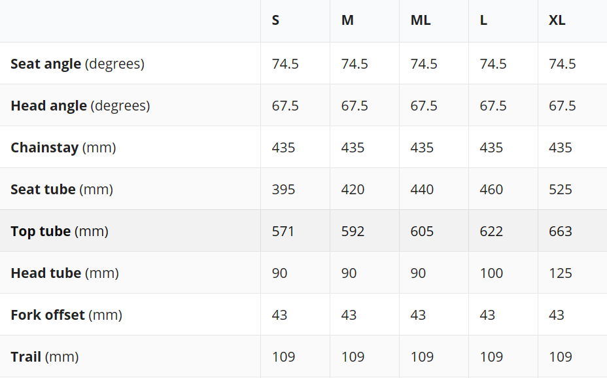Click the 125 head tube value
Image resolution: width=607 pixels, height=378 pixels.
[x=560, y=273]
